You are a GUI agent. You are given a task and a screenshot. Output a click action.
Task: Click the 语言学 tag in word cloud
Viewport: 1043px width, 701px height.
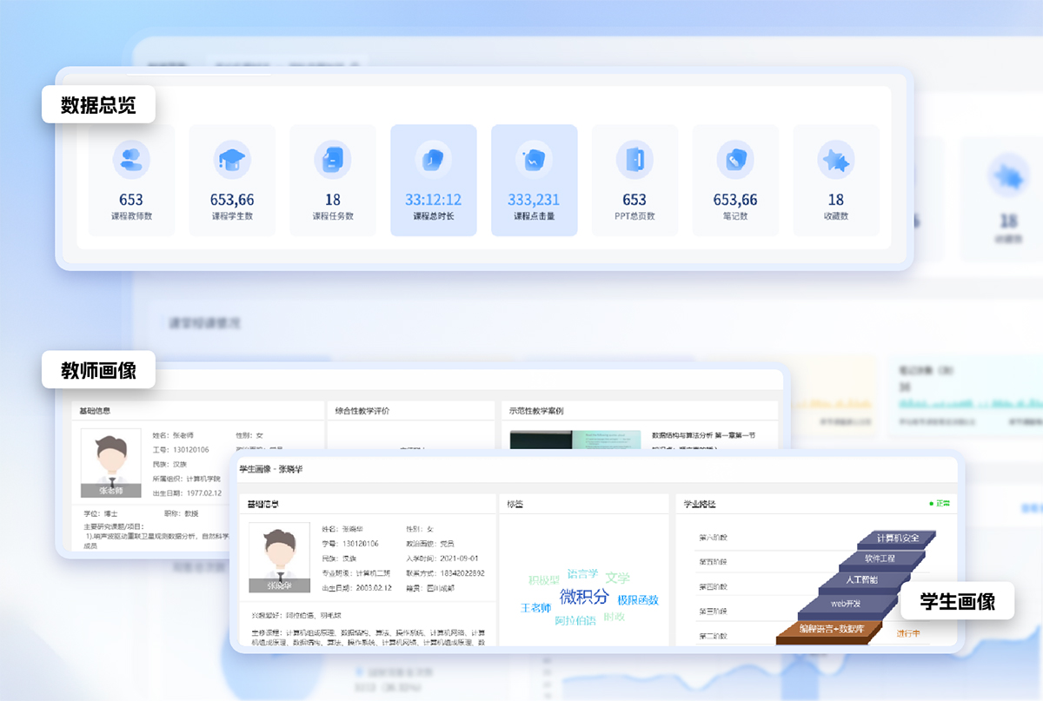pyautogui.click(x=582, y=574)
